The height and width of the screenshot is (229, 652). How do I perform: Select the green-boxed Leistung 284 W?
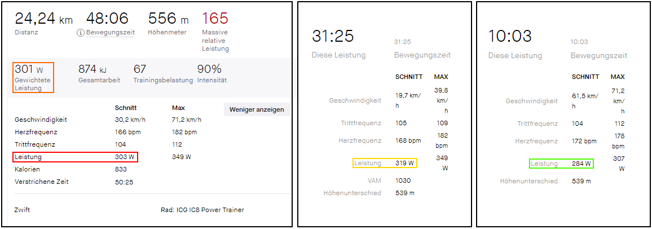coord(561,164)
